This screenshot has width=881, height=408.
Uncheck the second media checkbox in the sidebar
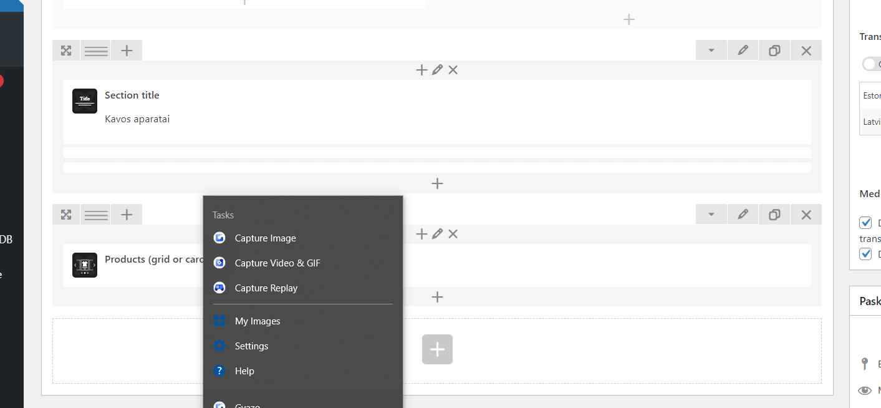click(x=865, y=254)
